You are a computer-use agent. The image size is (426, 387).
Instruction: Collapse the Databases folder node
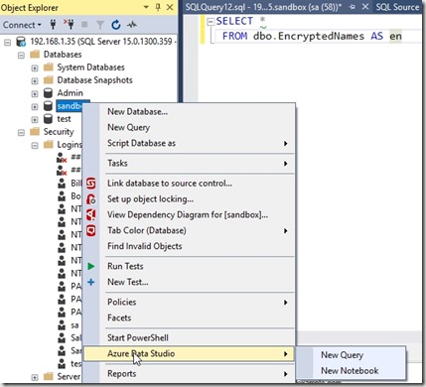[x=21, y=55]
